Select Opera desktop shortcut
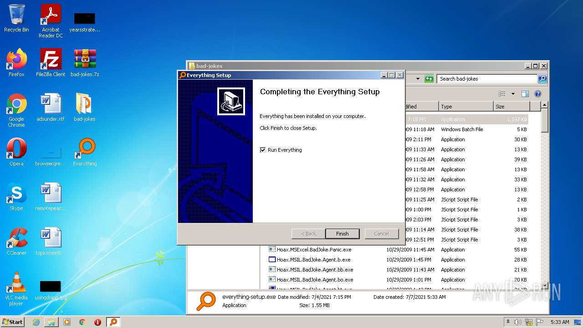This screenshot has width=583, height=328. click(x=16, y=152)
